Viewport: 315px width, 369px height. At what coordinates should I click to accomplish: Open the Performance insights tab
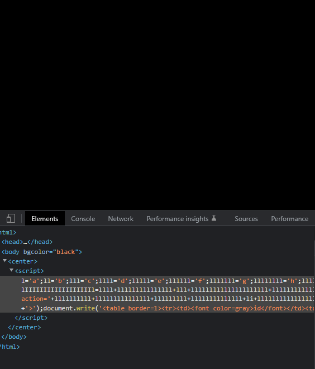click(x=181, y=219)
